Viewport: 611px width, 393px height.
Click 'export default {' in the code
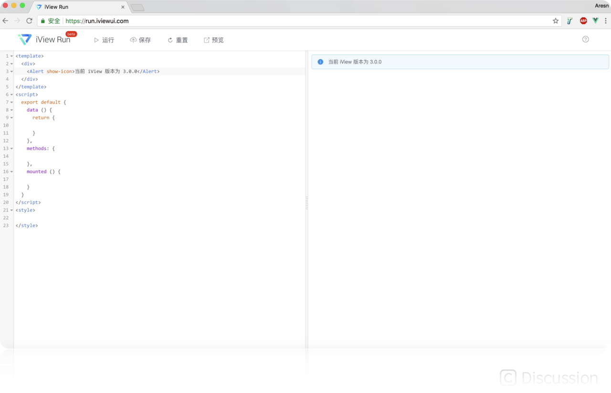pos(43,102)
